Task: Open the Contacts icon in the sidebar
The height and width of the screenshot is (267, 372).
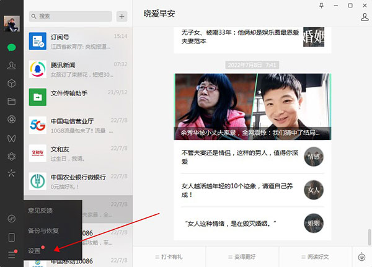Action: point(11,65)
